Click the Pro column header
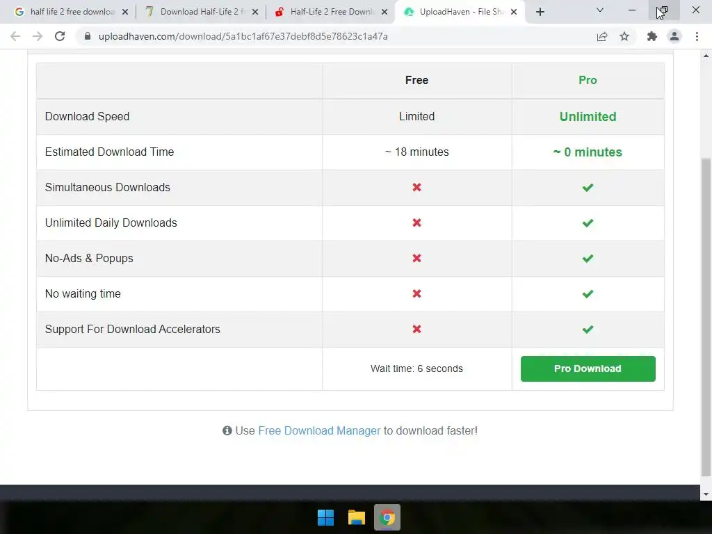This screenshot has height=534, width=712. tap(588, 81)
